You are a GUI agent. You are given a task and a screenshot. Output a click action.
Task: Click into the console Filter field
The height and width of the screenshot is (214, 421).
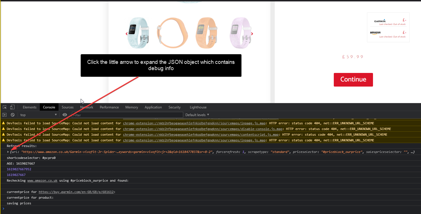click(x=127, y=115)
